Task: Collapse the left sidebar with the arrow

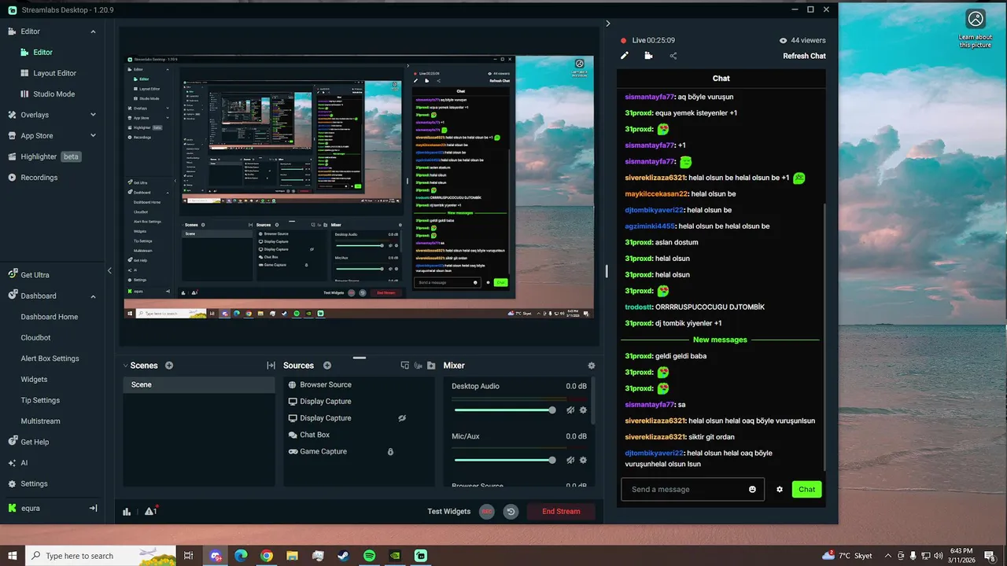Action: [x=109, y=270]
